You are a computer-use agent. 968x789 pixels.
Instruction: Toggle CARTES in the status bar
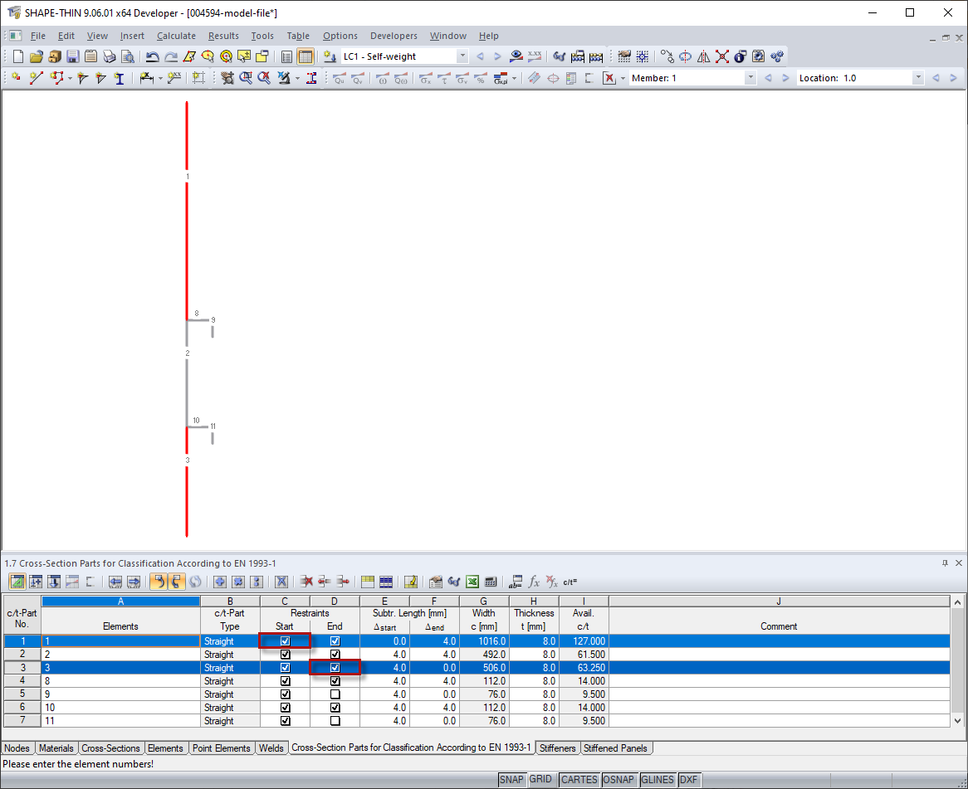pos(579,780)
